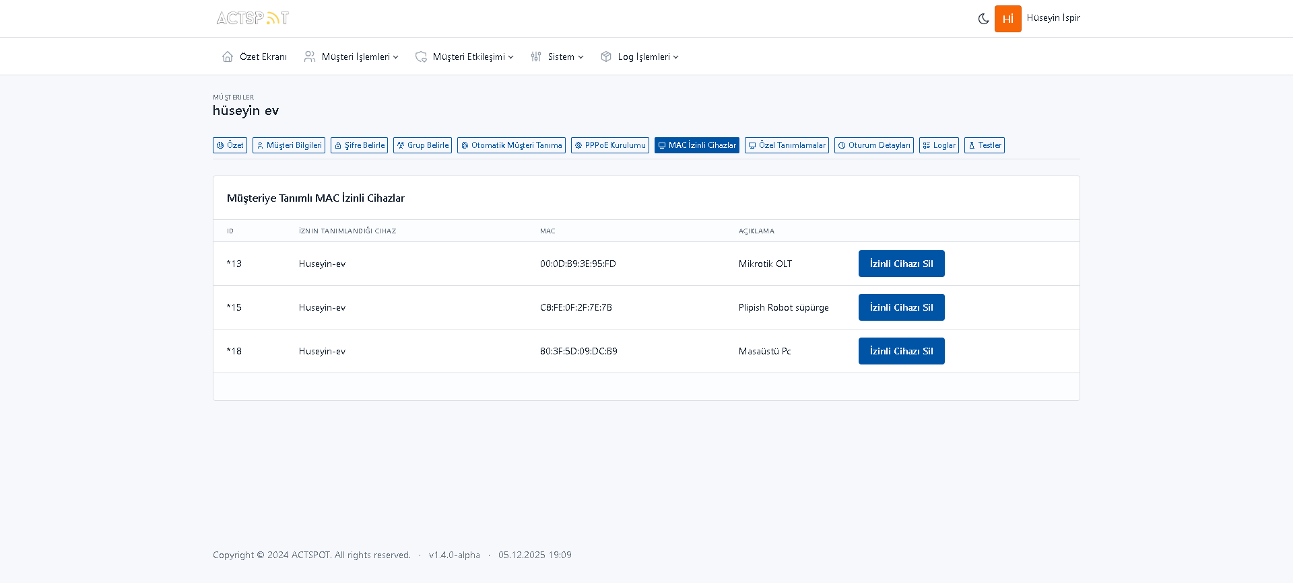
Task: Click the sliders icon beside Sistem
Action: 536,56
